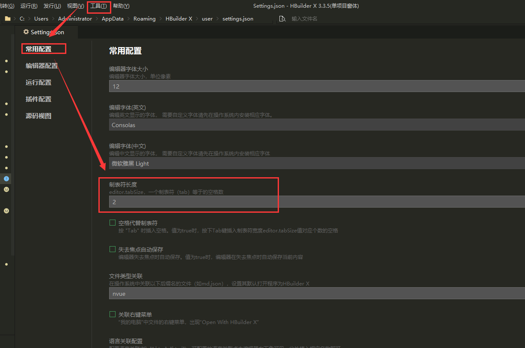Click the 编辑器字体大小 field showing 12
Viewport: 525px width, 348px height.
(317, 86)
